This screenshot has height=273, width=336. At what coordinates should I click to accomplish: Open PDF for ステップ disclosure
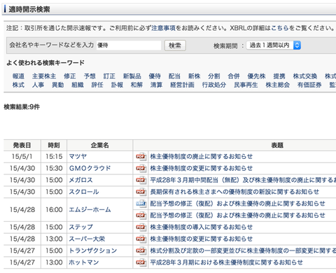(141, 227)
